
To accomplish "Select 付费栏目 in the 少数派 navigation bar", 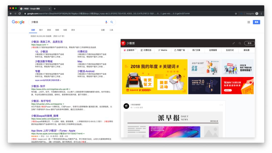I will pyautogui.click(x=146, y=50).
